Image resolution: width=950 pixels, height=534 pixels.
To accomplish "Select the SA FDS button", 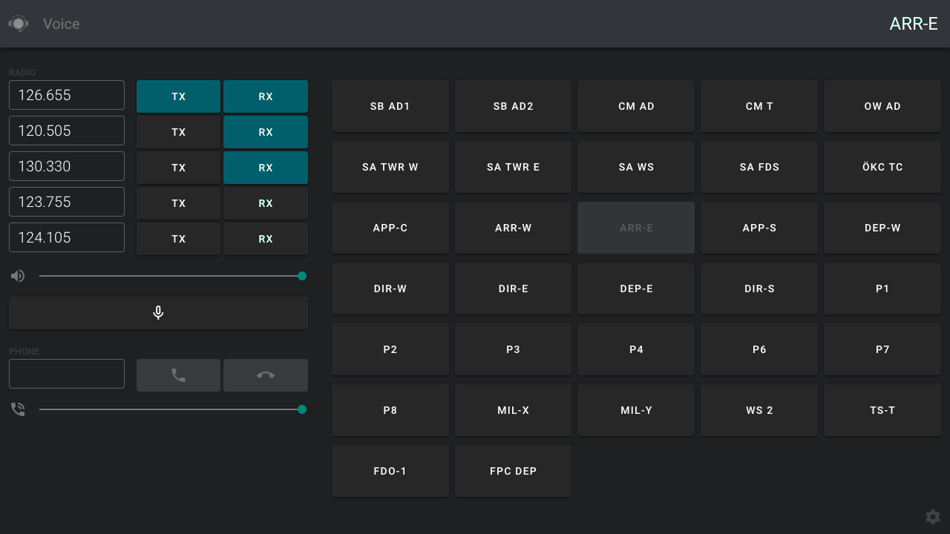I will pyautogui.click(x=759, y=167).
